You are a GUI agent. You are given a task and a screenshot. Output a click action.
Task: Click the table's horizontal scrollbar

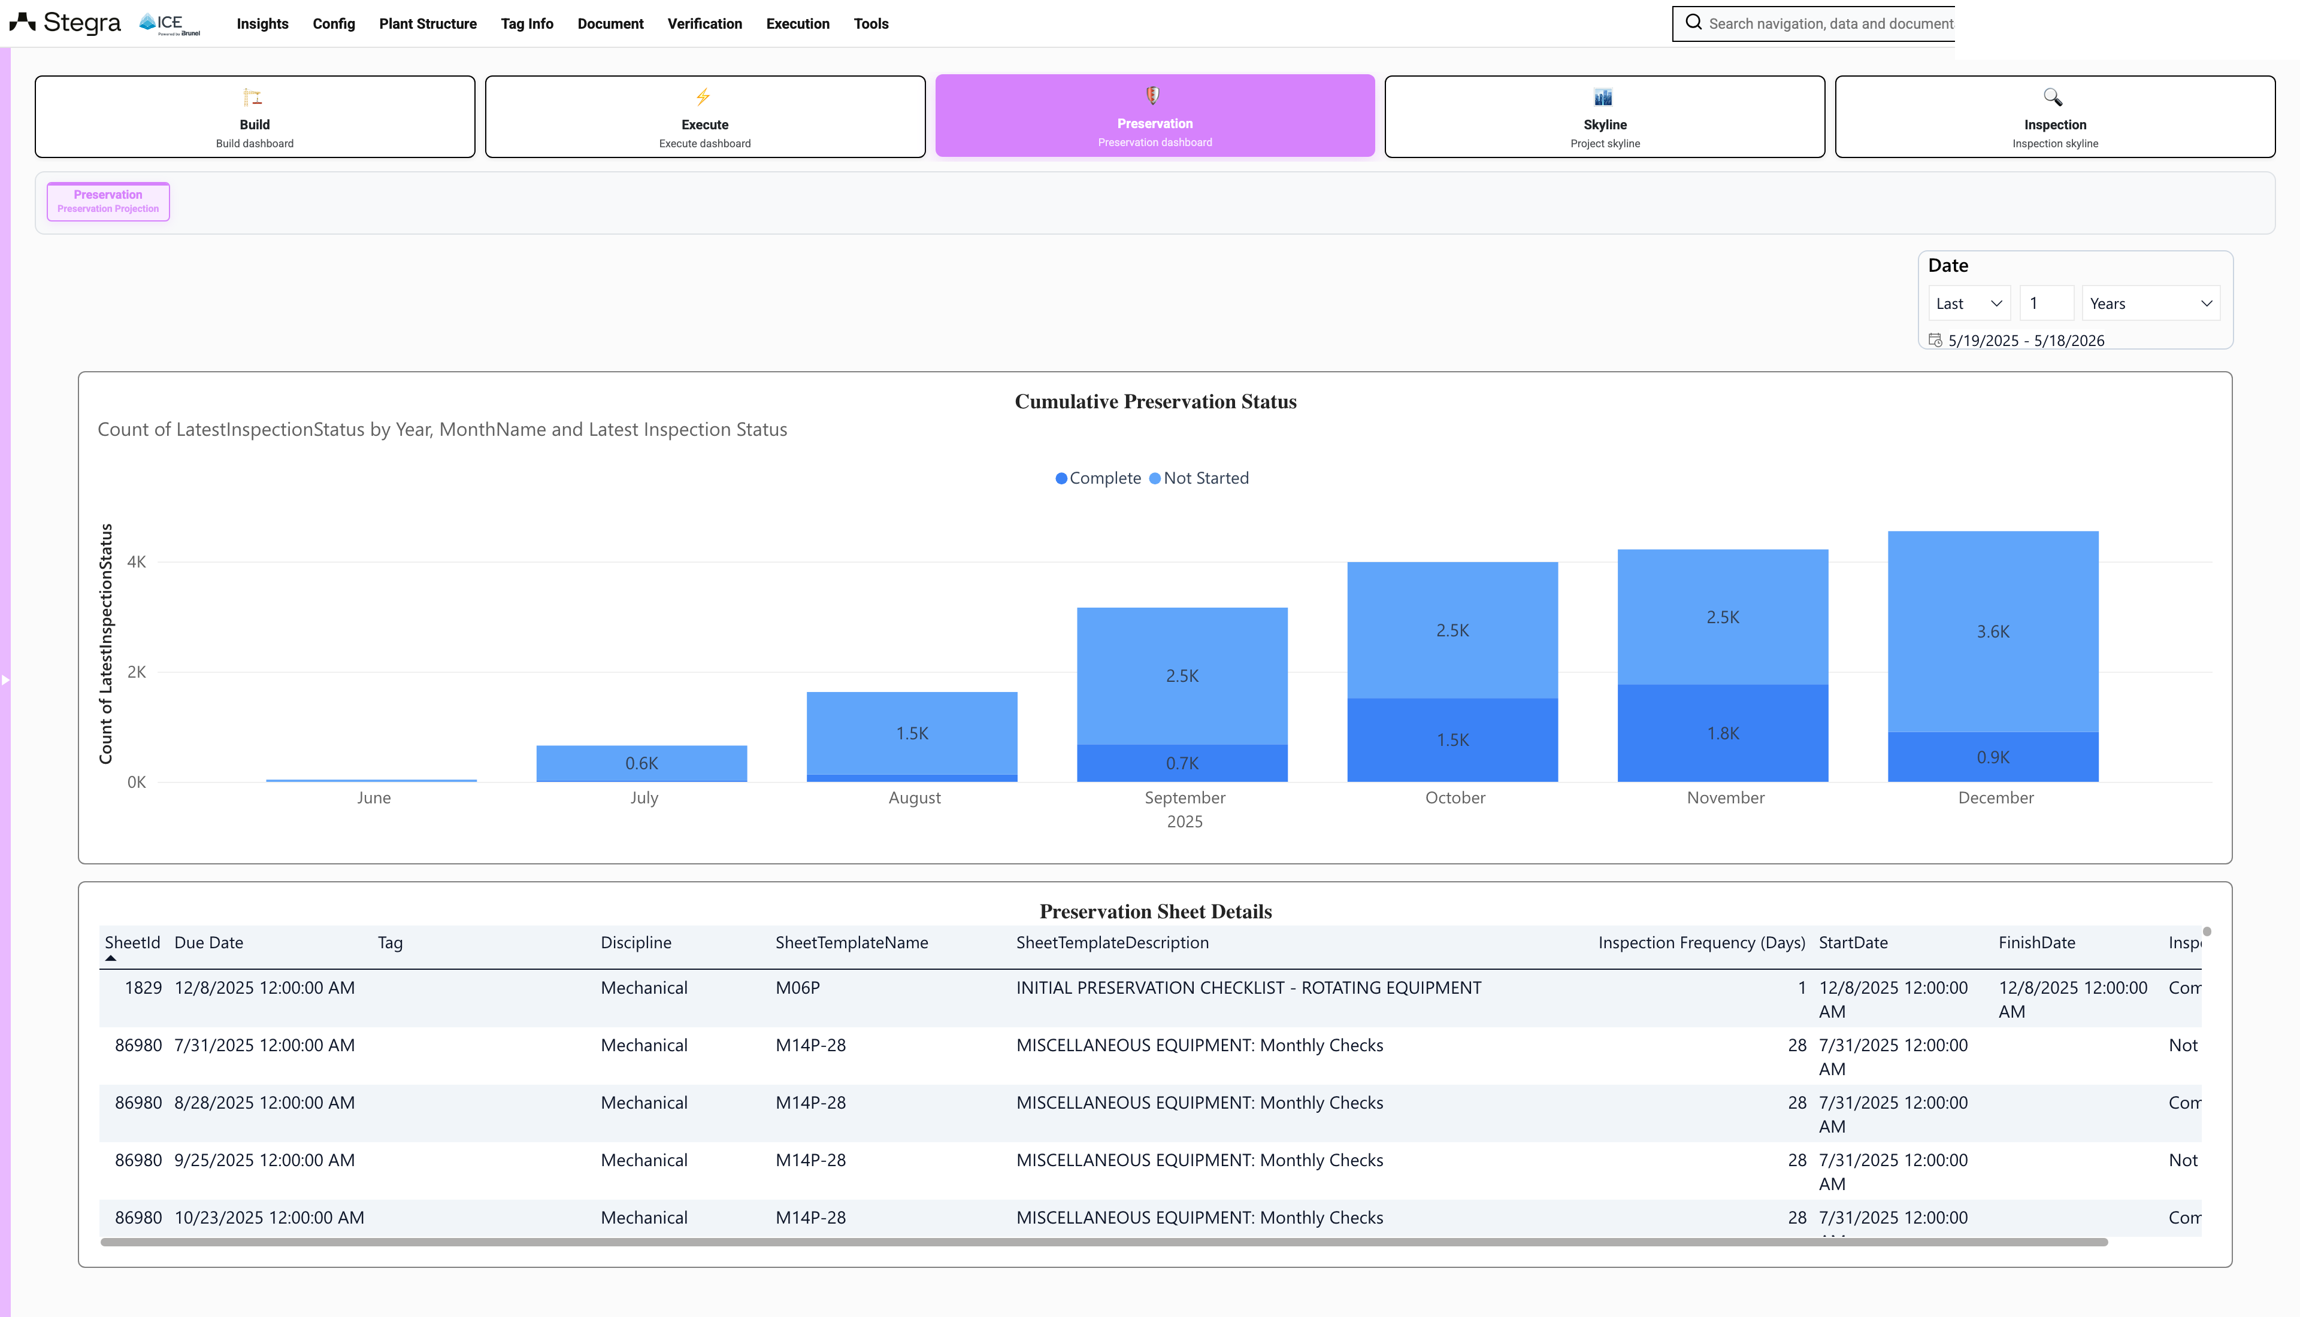point(1104,1243)
